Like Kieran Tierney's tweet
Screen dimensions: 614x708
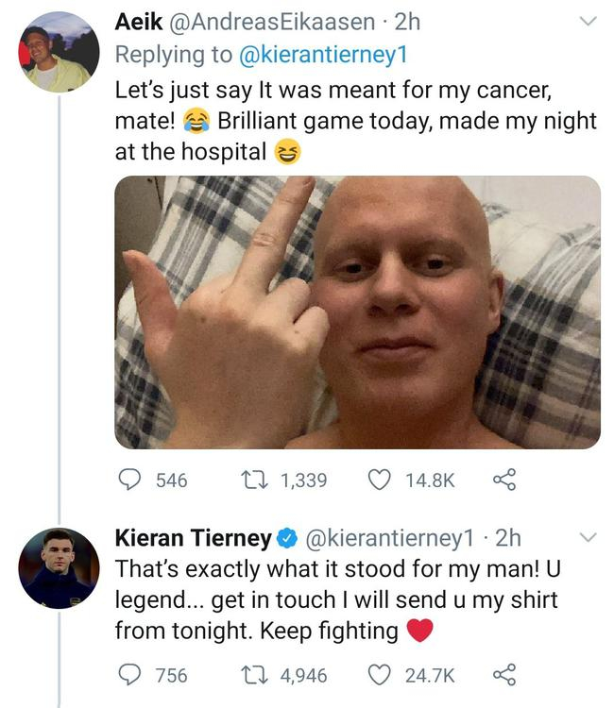pyautogui.click(x=380, y=675)
